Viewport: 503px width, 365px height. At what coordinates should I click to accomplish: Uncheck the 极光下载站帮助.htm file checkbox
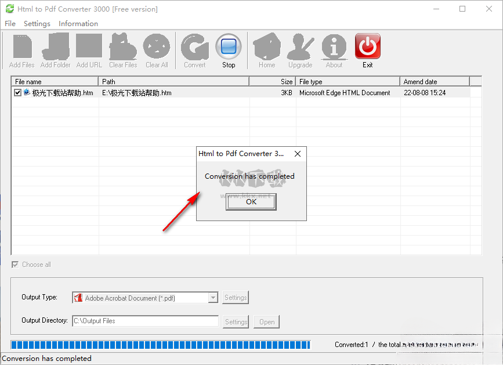click(x=18, y=93)
